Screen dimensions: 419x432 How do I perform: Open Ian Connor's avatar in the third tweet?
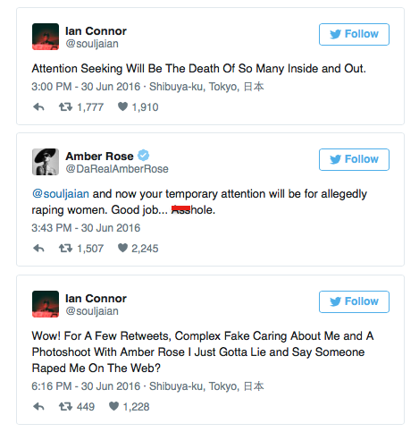point(46,304)
